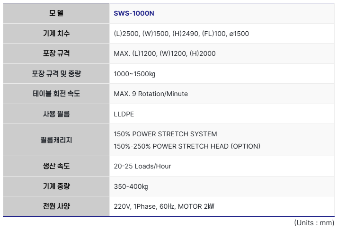Click the 기계 중량 row label
This screenshot has width=337, height=230.
(x=56, y=186)
